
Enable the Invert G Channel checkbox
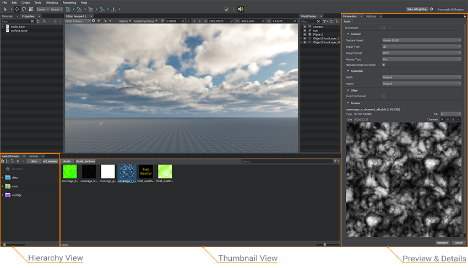pyautogui.click(x=384, y=96)
